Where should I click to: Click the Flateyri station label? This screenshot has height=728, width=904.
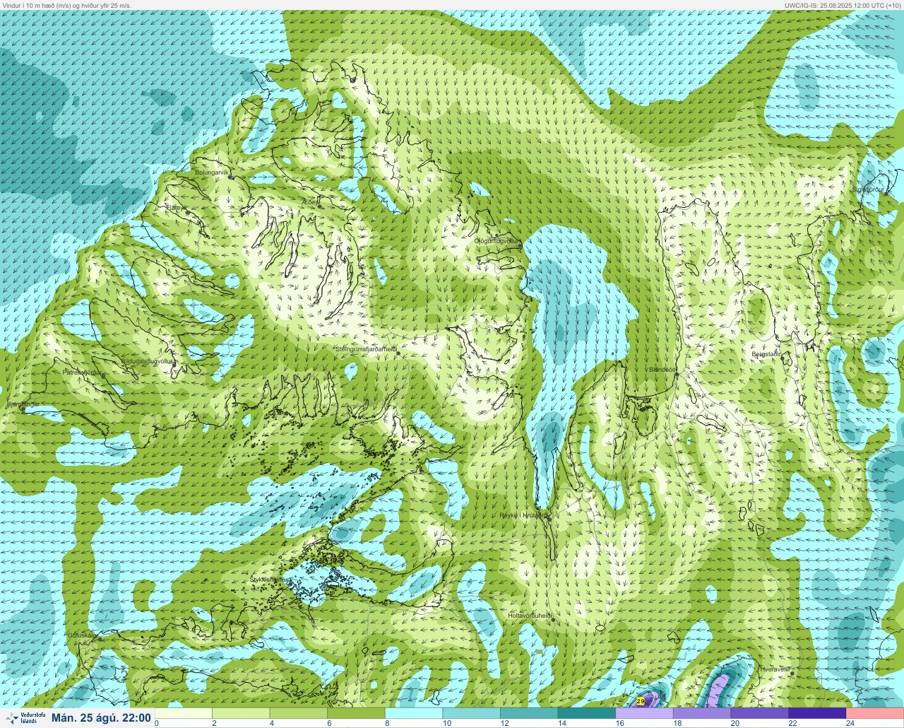point(177,208)
